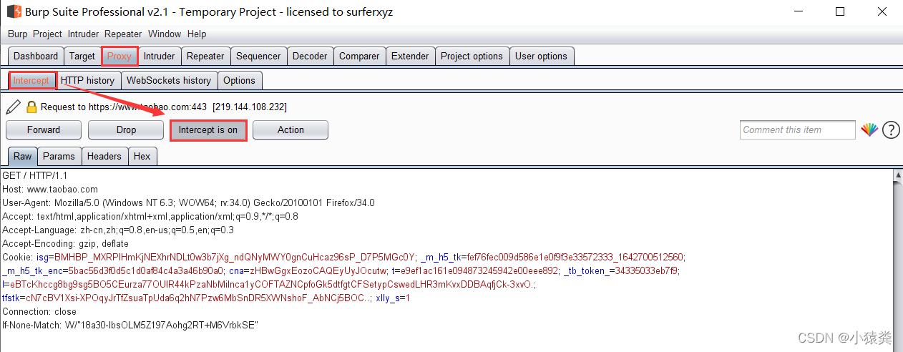Select the Proxy tab
Image resolution: width=903 pixels, height=352 pixels.
(119, 57)
